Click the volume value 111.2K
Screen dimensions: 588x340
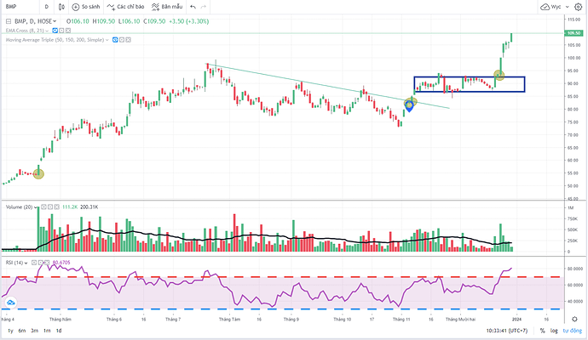click(70, 207)
